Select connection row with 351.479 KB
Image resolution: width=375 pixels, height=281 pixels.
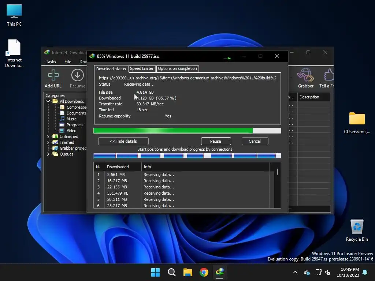184,193
